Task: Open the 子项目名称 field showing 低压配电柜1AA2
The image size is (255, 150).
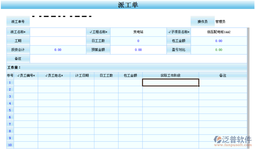Action: (x=219, y=32)
